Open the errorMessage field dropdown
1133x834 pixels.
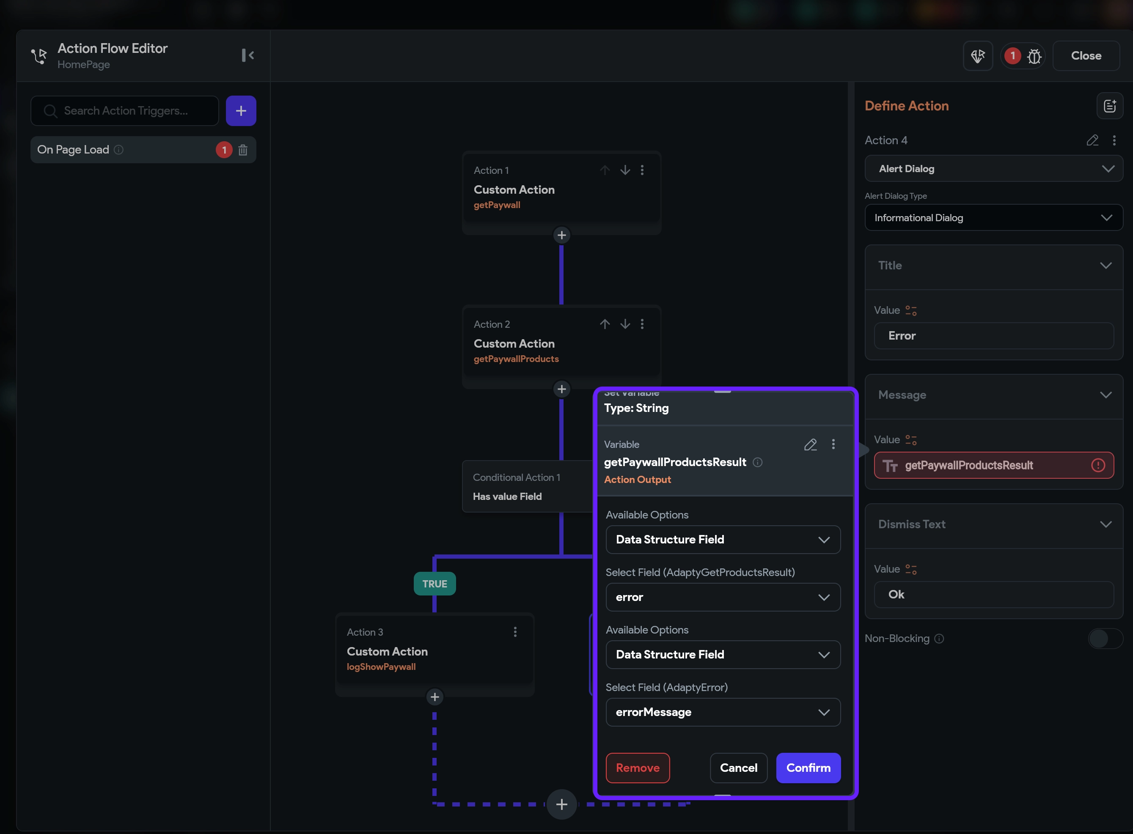tap(723, 712)
